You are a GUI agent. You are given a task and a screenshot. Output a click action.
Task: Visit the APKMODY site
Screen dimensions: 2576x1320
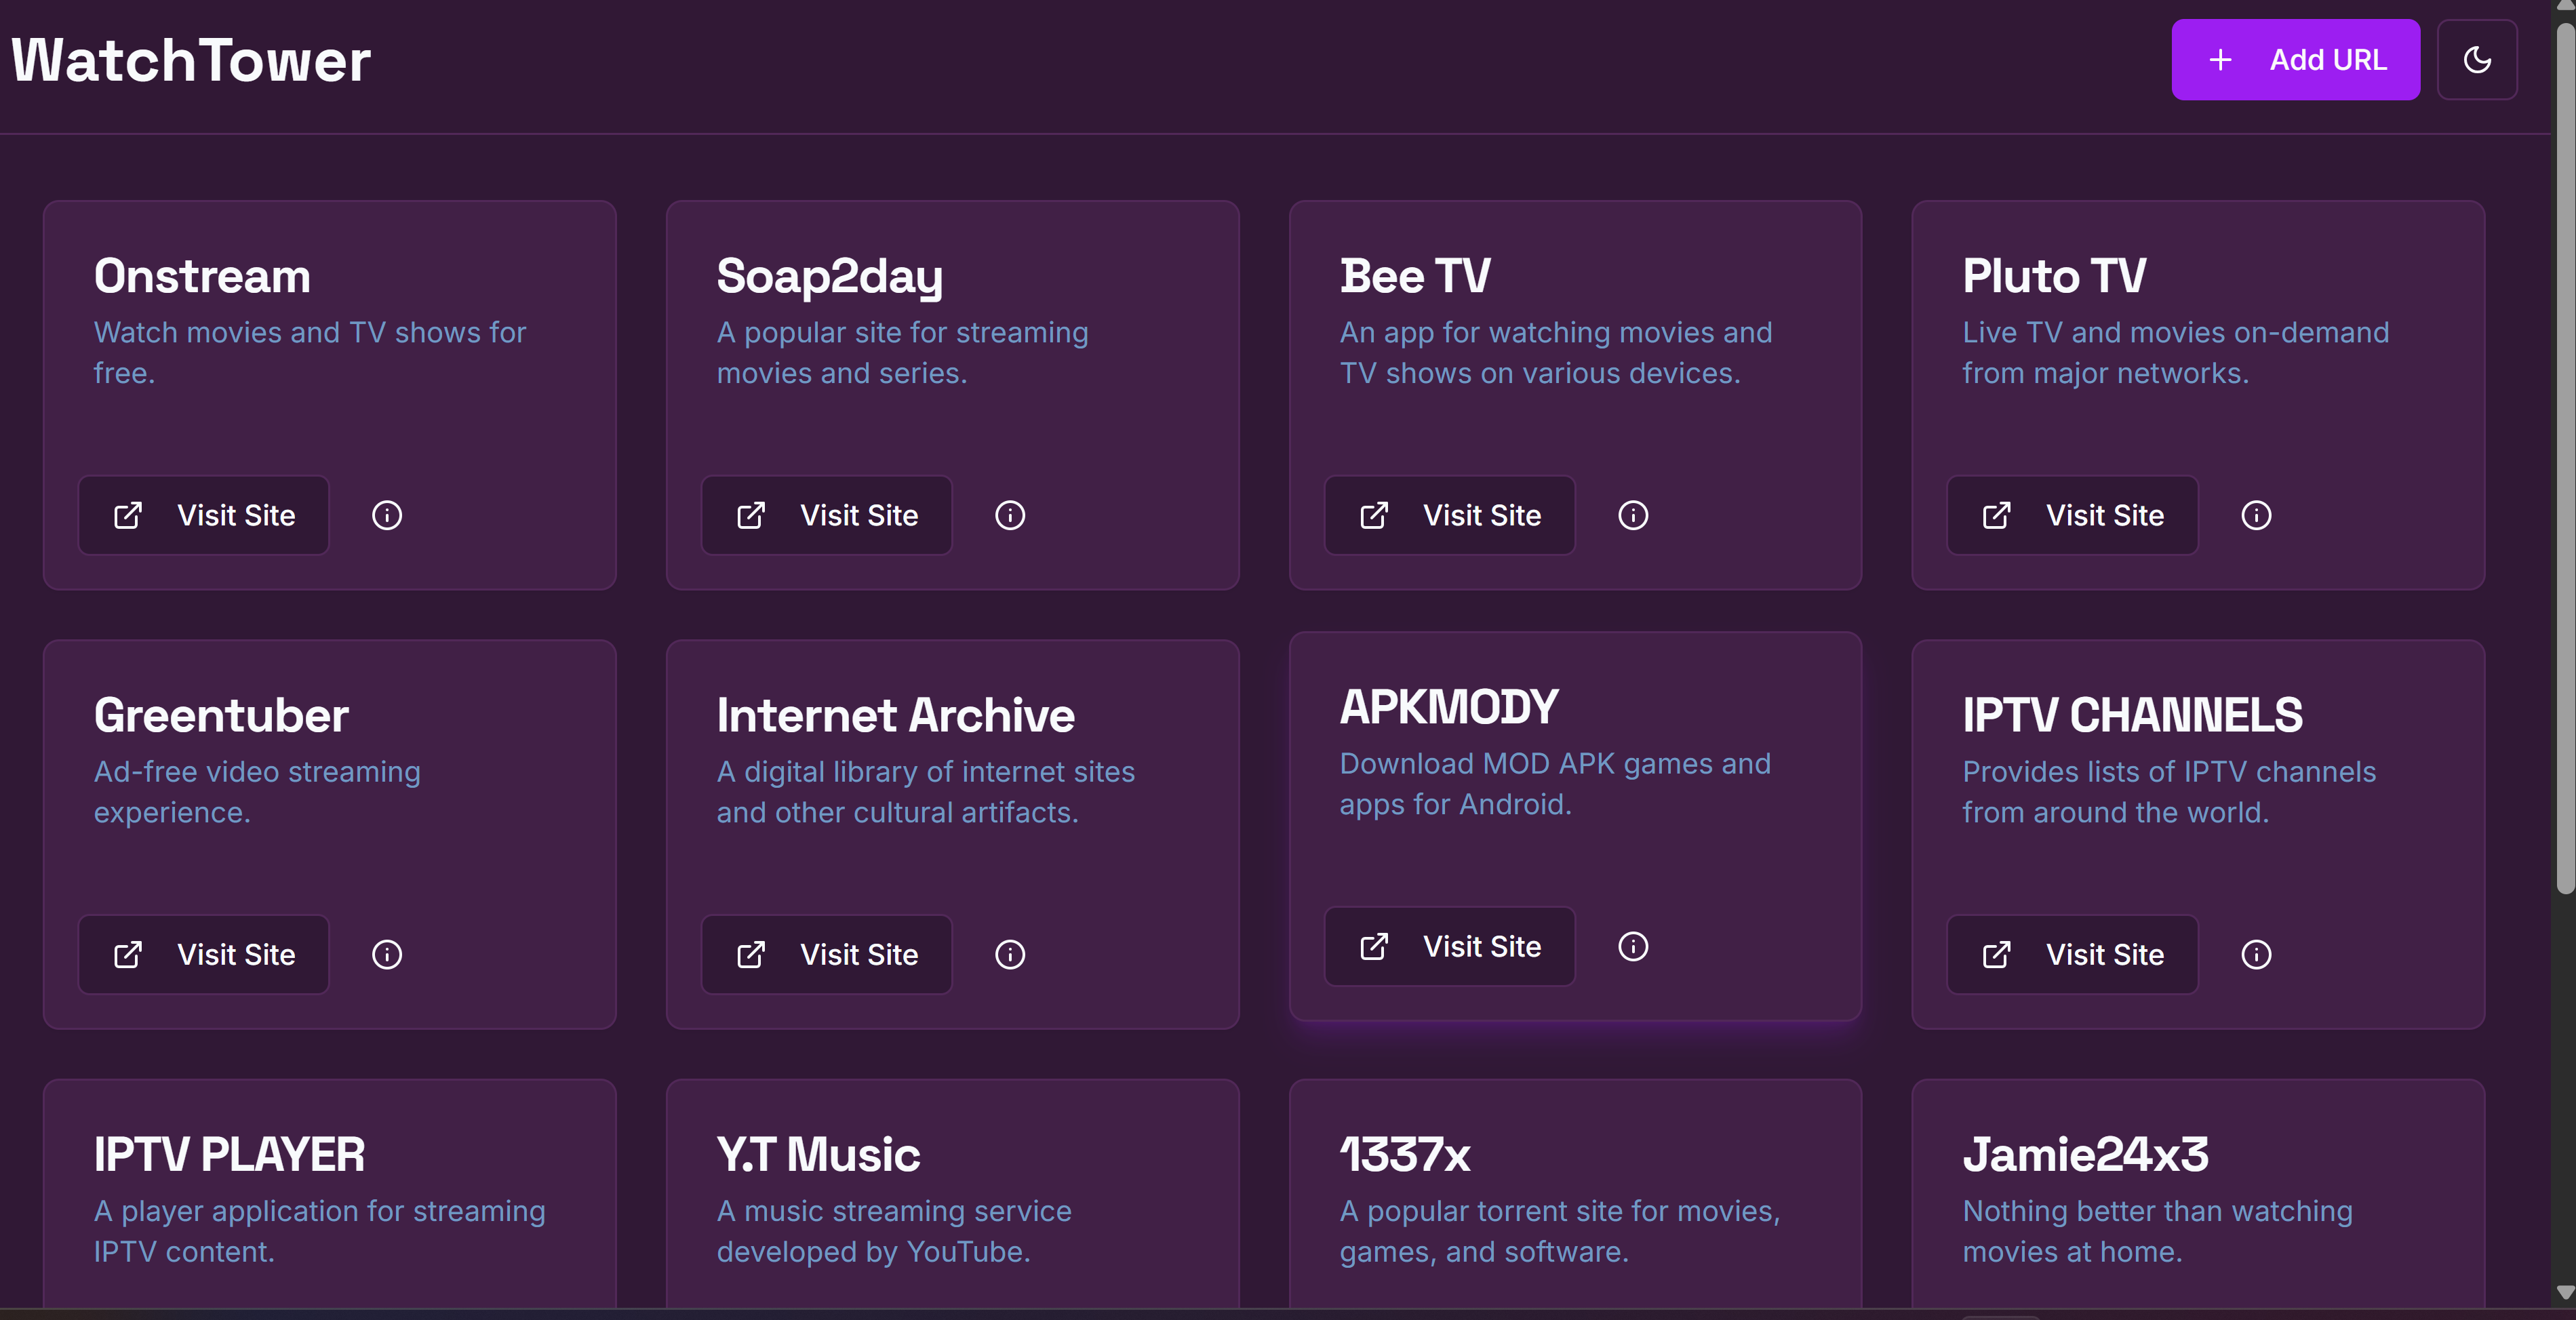point(1450,946)
